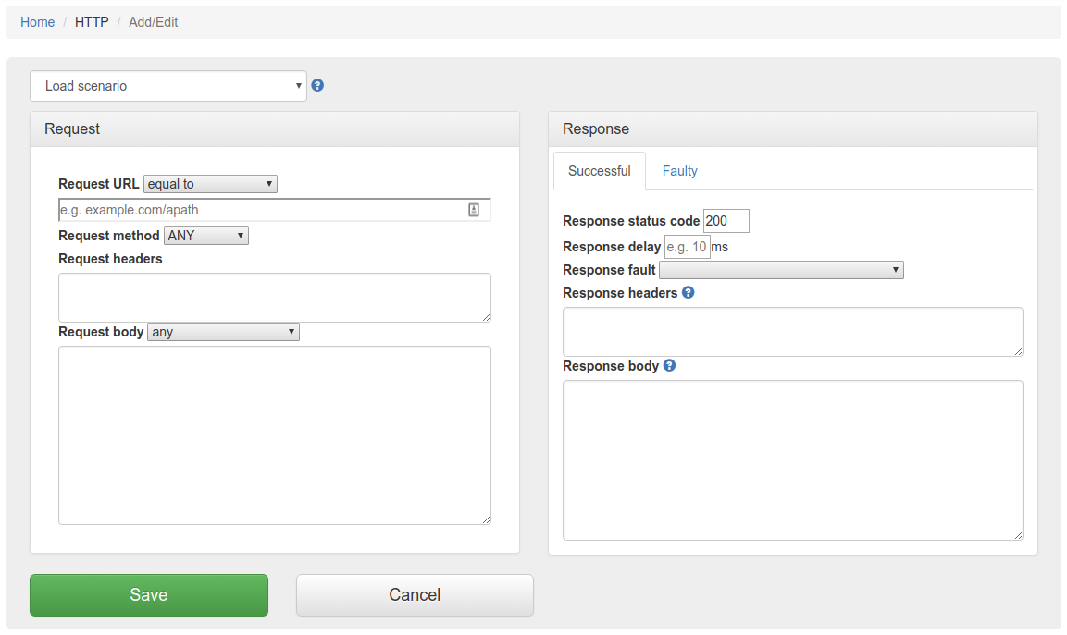Click the Response headers help icon
Image resolution: width=1067 pixels, height=635 pixels.
coord(688,293)
